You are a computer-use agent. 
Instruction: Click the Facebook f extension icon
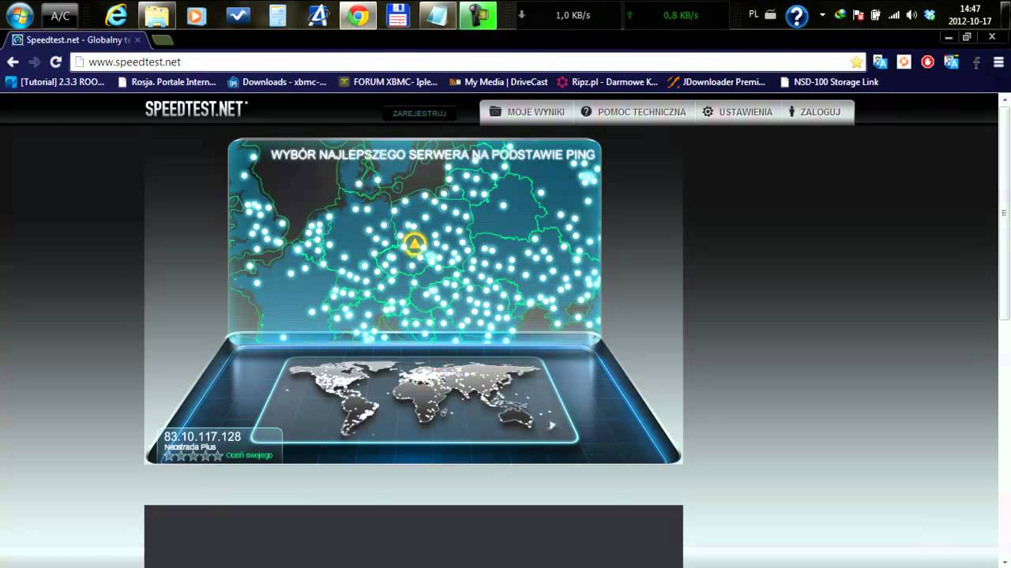pos(976,62)
